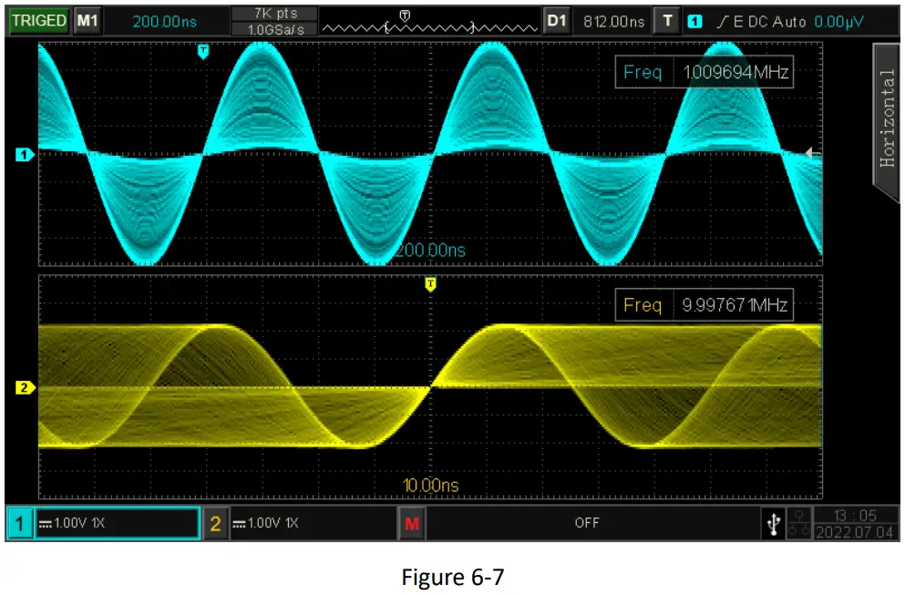The image size is (905, 595).
Task: Enable the math channel showing OFF
Action: (x=588, y=523)
